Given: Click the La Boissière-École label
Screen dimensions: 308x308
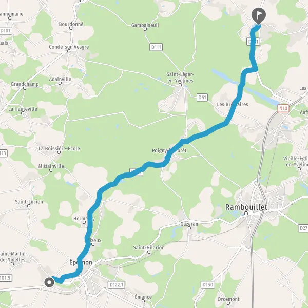Looking at the screenshot, I should click(59, 148).
